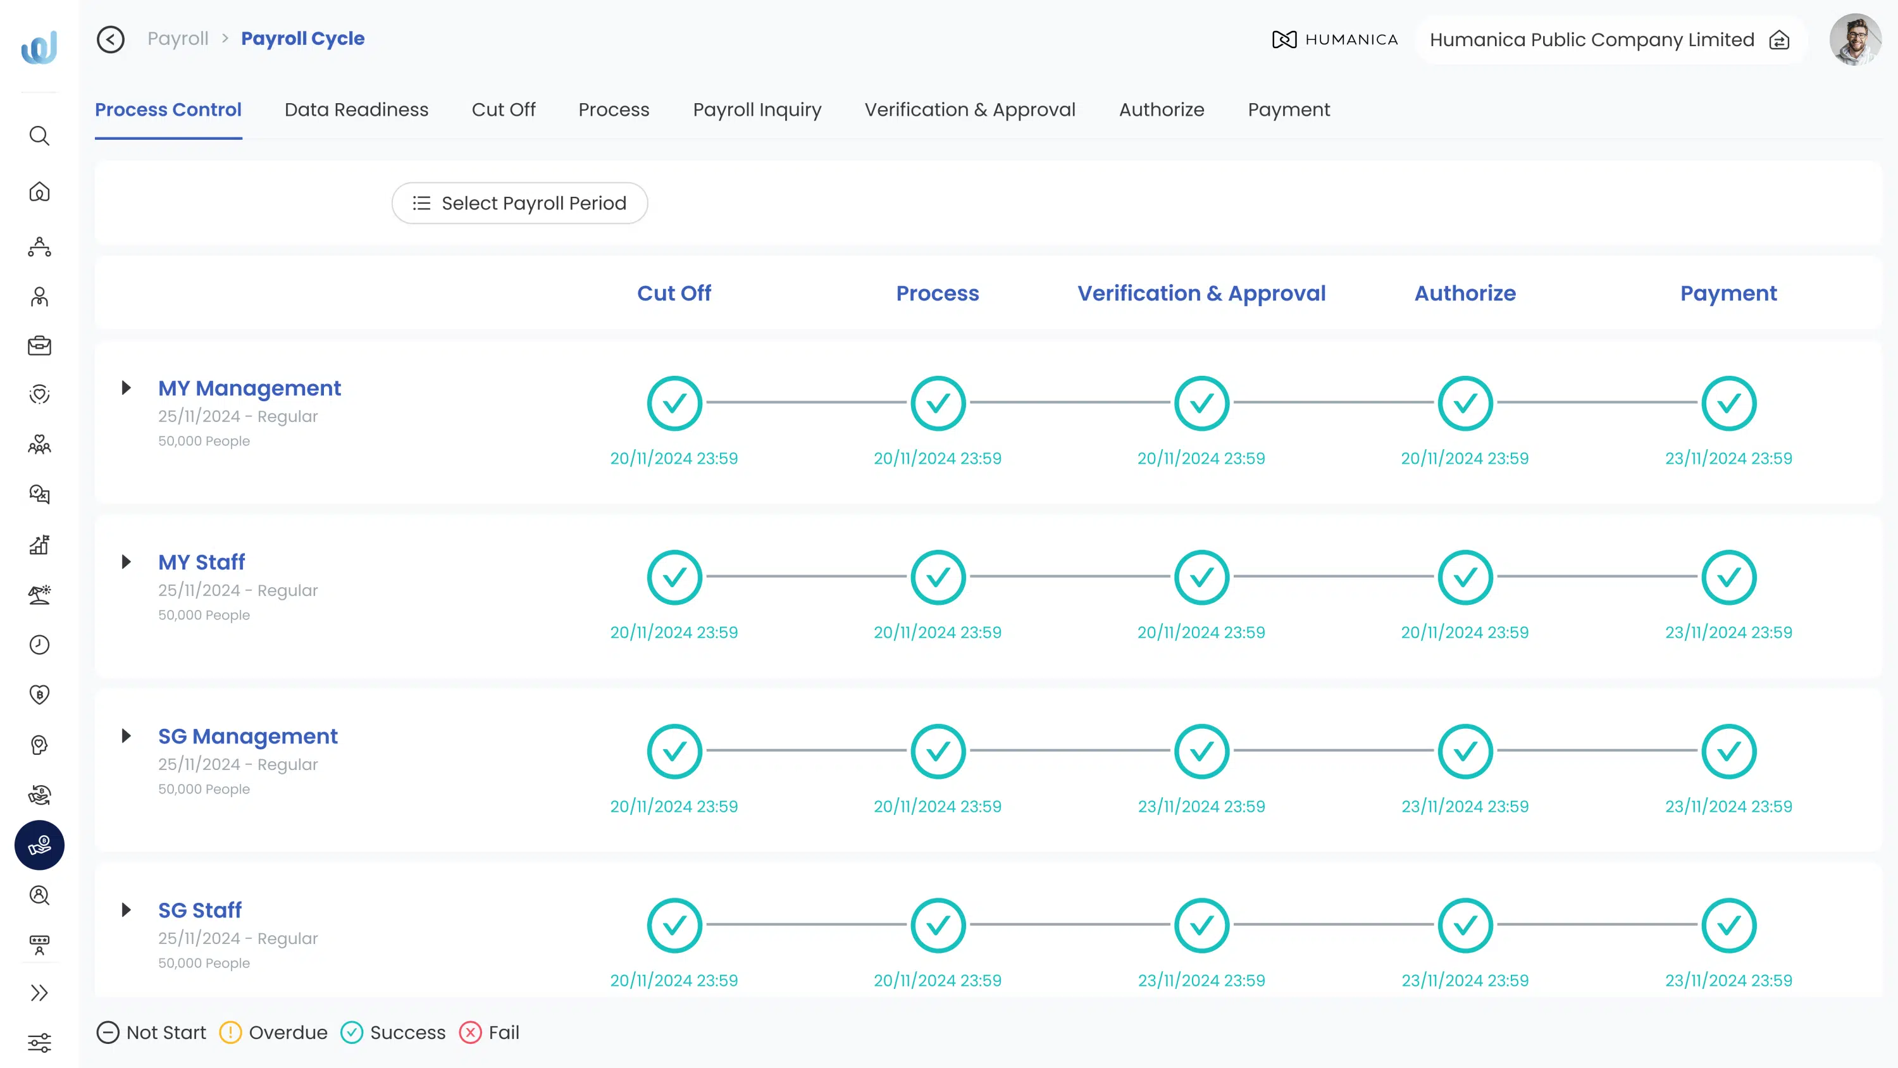Screen dimensions: 1898x1068
Task: Open the Home icon in sidebar
Action: click(x=39, y=192)
